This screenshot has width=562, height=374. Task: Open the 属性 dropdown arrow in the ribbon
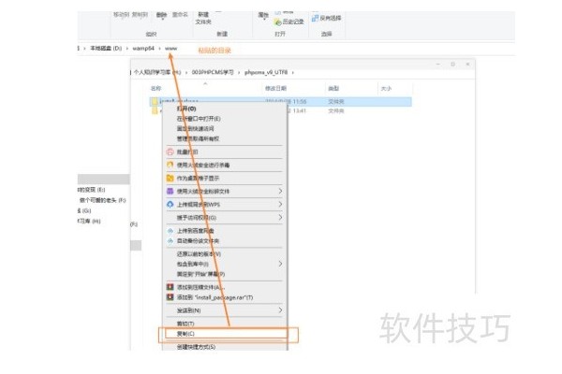coord(263,19)
